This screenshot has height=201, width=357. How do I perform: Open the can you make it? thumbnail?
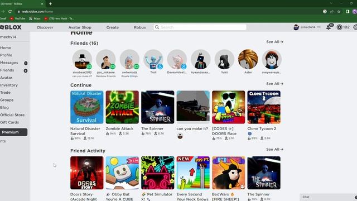click(x=193, y=107)
